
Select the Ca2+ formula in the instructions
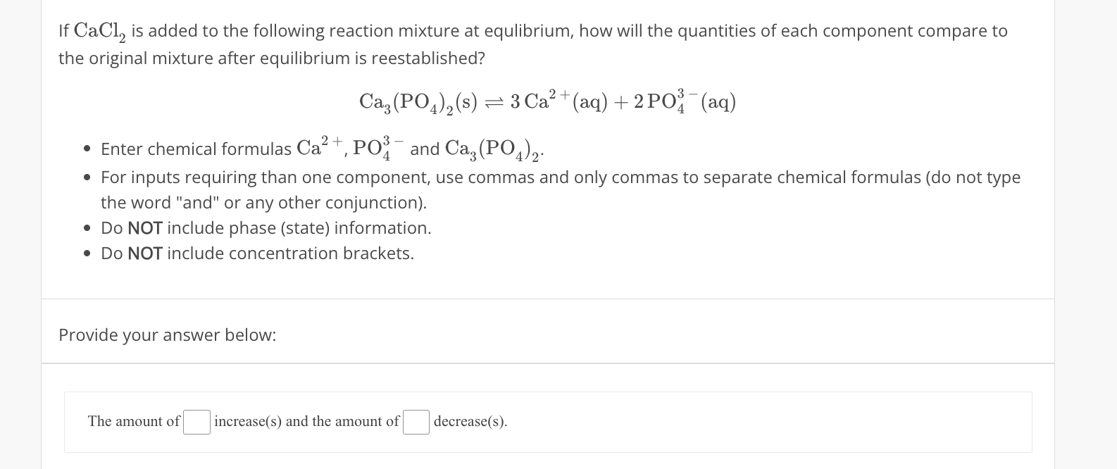320,146
